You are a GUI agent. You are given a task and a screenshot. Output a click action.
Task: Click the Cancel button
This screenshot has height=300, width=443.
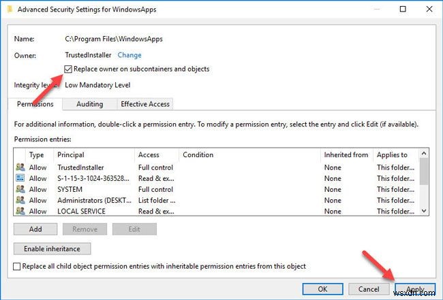tap(369, 289)
